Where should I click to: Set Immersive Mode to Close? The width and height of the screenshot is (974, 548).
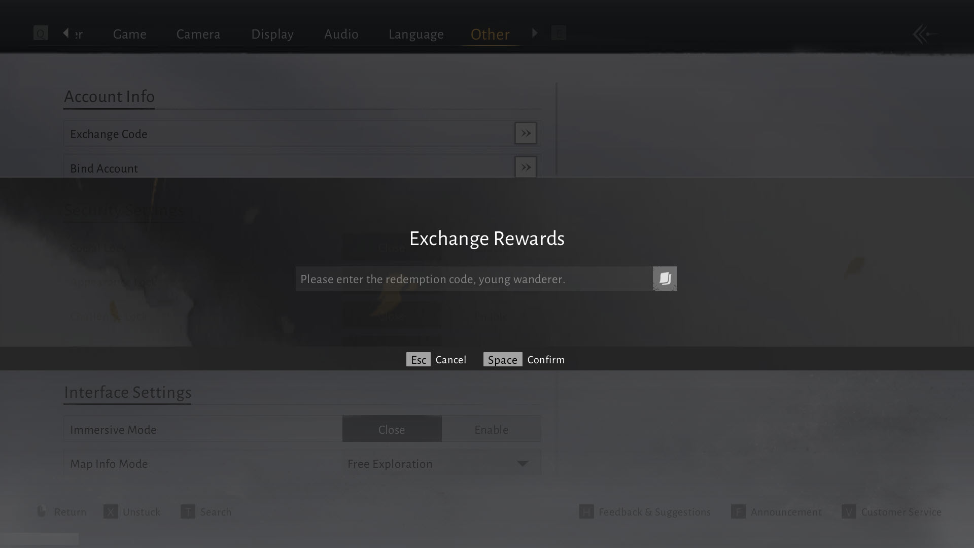(x=392, y=429)
